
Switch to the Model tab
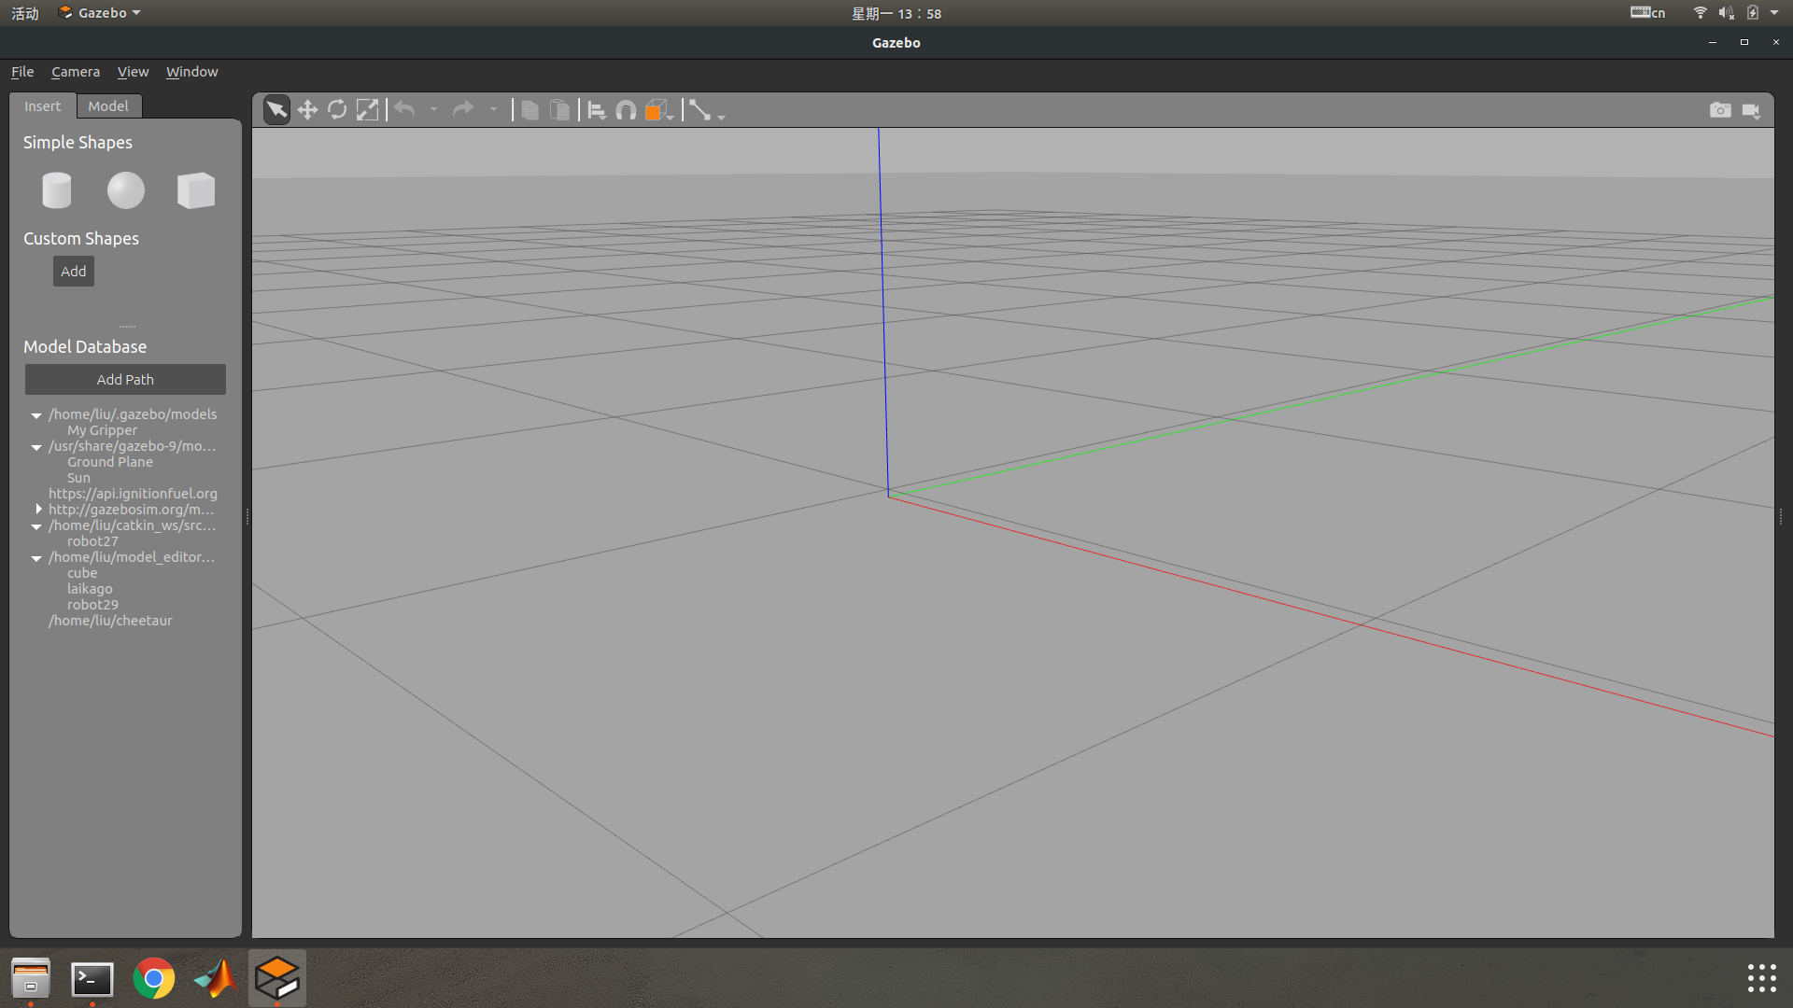(x=108, y=106)
